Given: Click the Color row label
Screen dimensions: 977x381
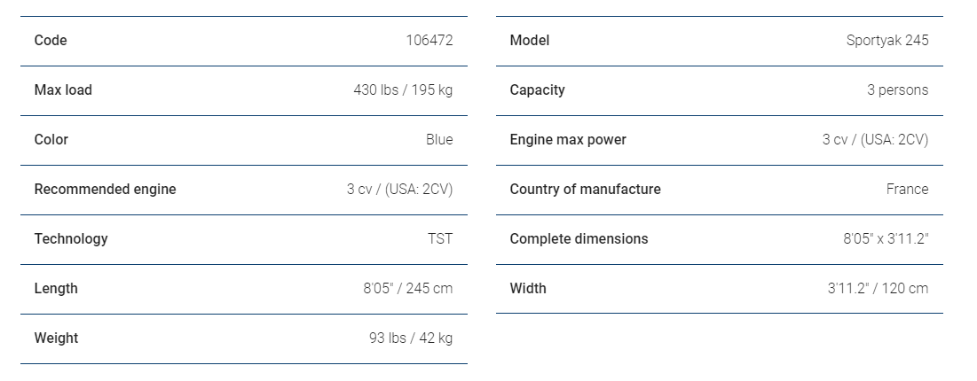Looking at the screenshot, I should tap(51, 140).
